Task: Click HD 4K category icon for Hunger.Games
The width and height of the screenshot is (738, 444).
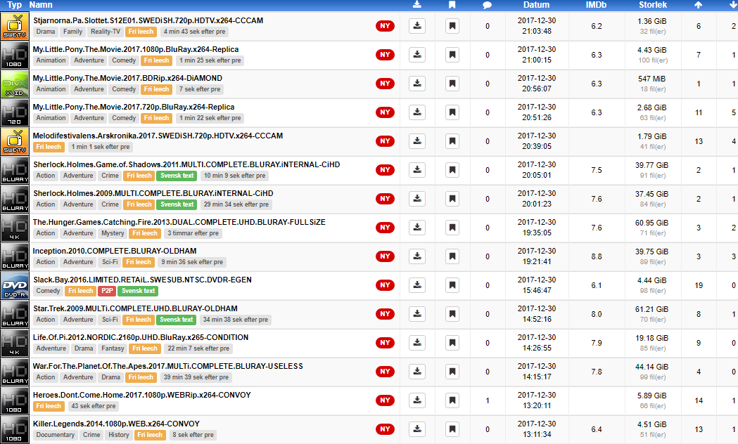Action: (x=15, y=228)
